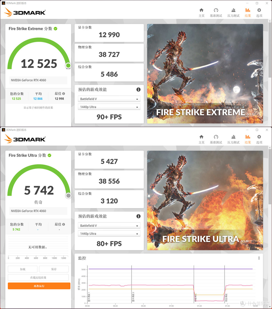Open 压力测试 stress tests in the top 3DMark window
Image resolution: width=272 pixels, height=309 pixels.
pyautogui.click(x=233, y=12)
